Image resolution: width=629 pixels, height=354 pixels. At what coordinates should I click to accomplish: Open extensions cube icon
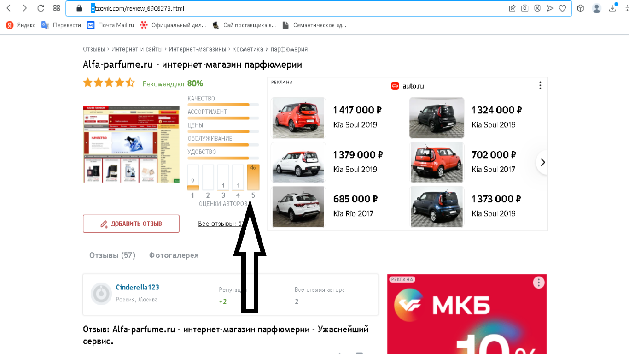click(x=581, y=8)
